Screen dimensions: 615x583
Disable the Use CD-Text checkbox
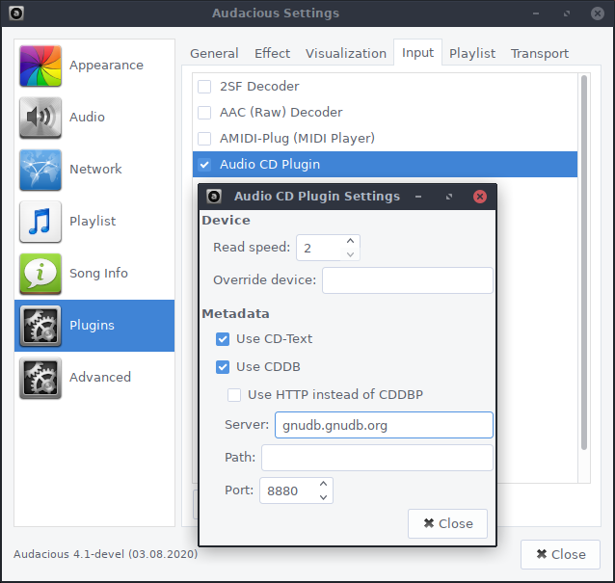(x=223, y=339)
